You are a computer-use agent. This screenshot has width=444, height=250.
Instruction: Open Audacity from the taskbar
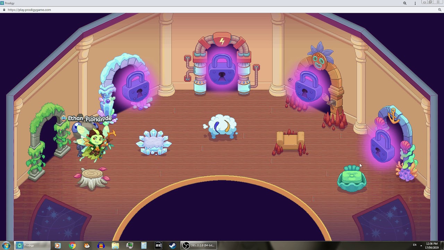[x=101, y=245]
